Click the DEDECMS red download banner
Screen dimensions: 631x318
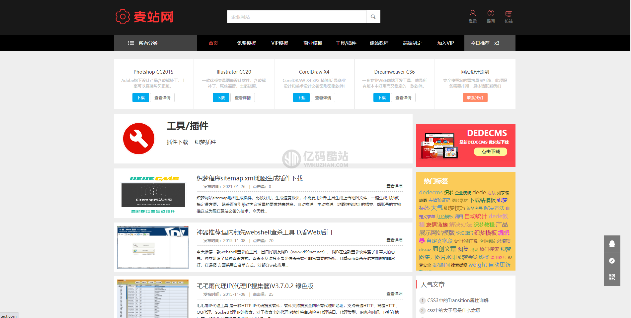coord(466,145)
